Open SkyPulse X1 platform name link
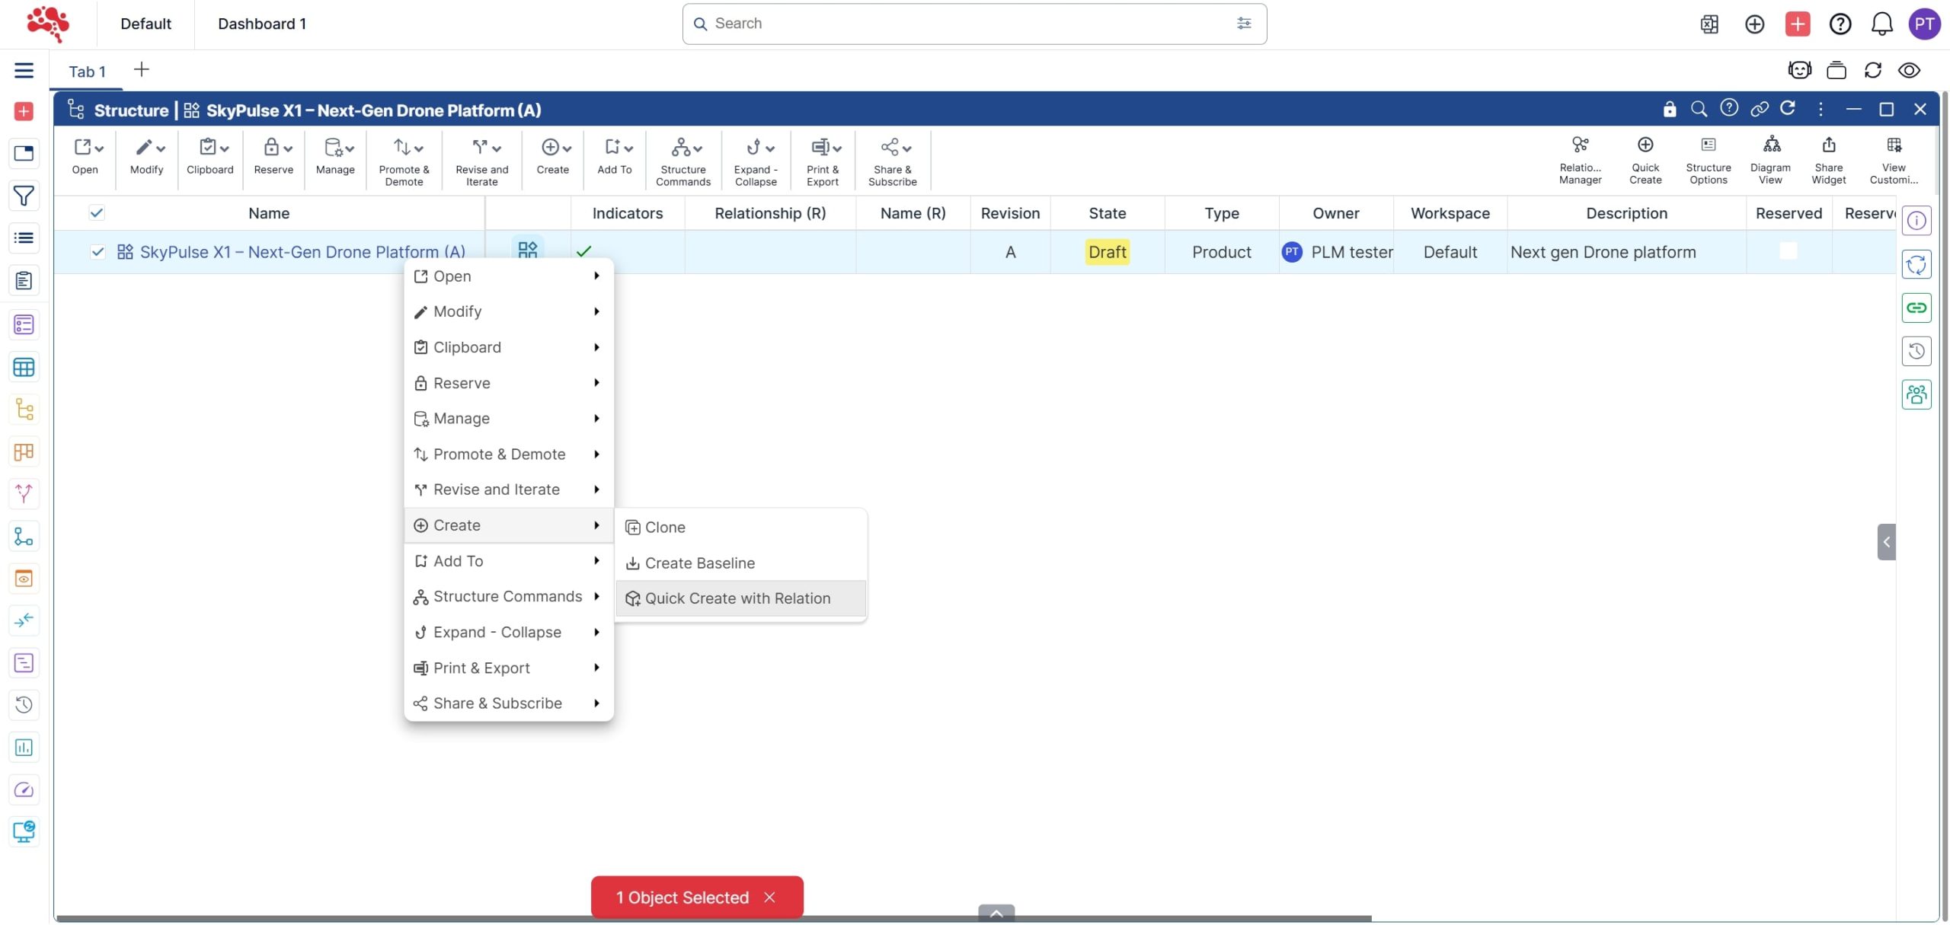Image resolution: width=1950 pixels, height=925 pixels. 302,252
